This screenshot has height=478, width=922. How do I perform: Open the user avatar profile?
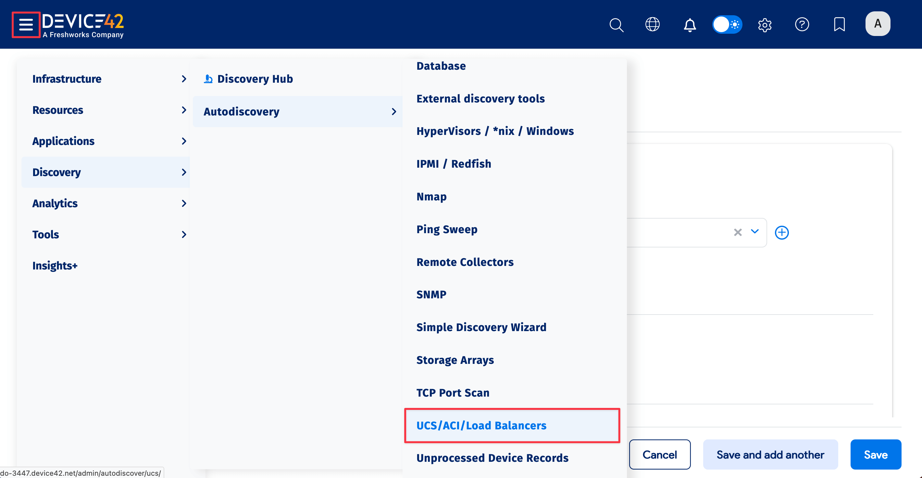click(x=878, y=24)
